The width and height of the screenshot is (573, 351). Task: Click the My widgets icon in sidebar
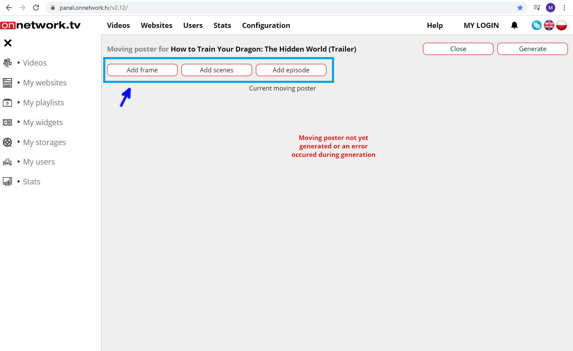click(7, 123)
